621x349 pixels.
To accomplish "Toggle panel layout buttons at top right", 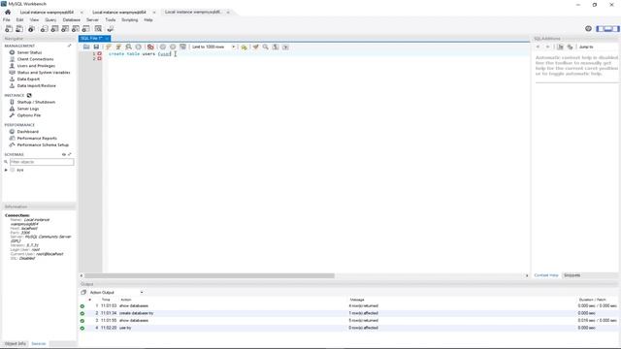I will 607,28.
